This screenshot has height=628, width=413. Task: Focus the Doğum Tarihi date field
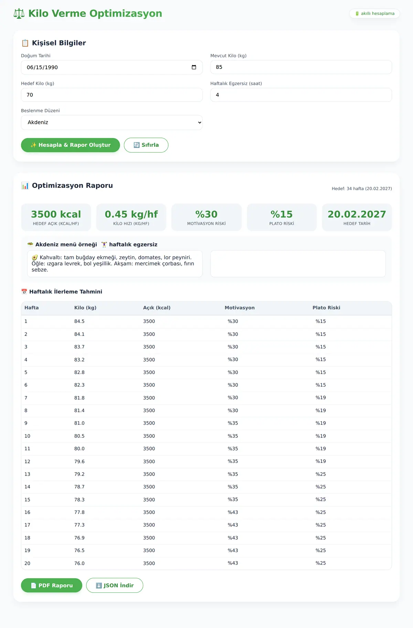(112, 67)
